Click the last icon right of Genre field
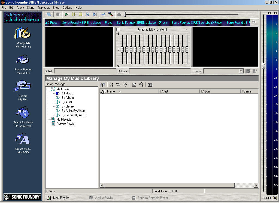The image size is (279, 203). (x=255, y=71)
